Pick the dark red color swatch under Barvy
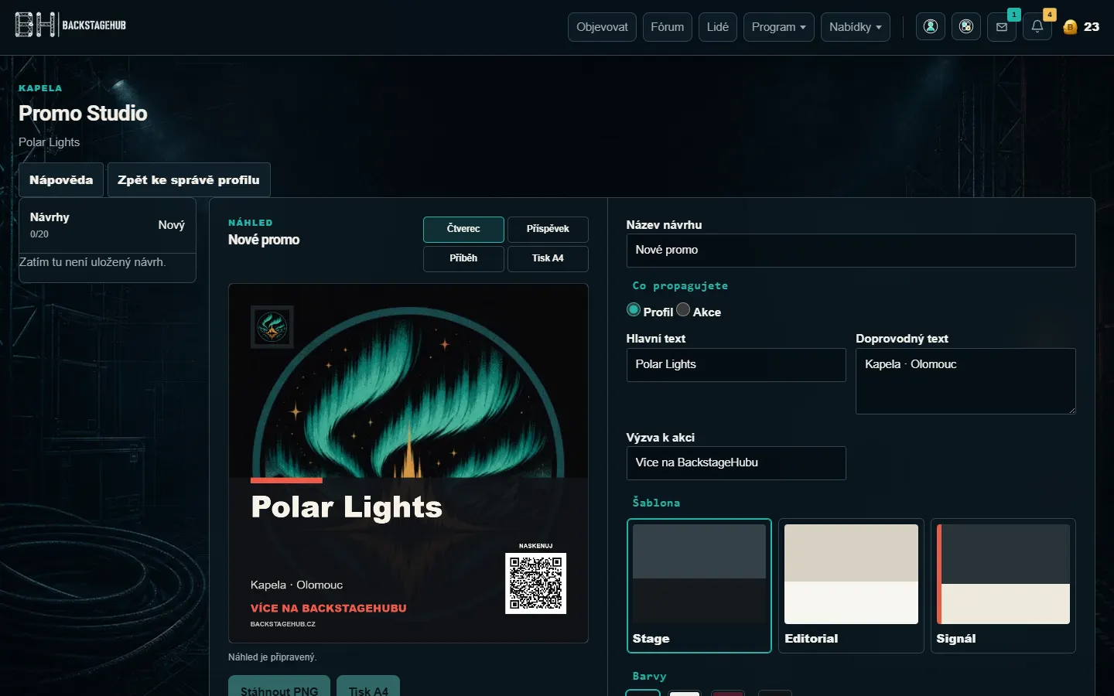1114x696 pixels. coord(728,693)
